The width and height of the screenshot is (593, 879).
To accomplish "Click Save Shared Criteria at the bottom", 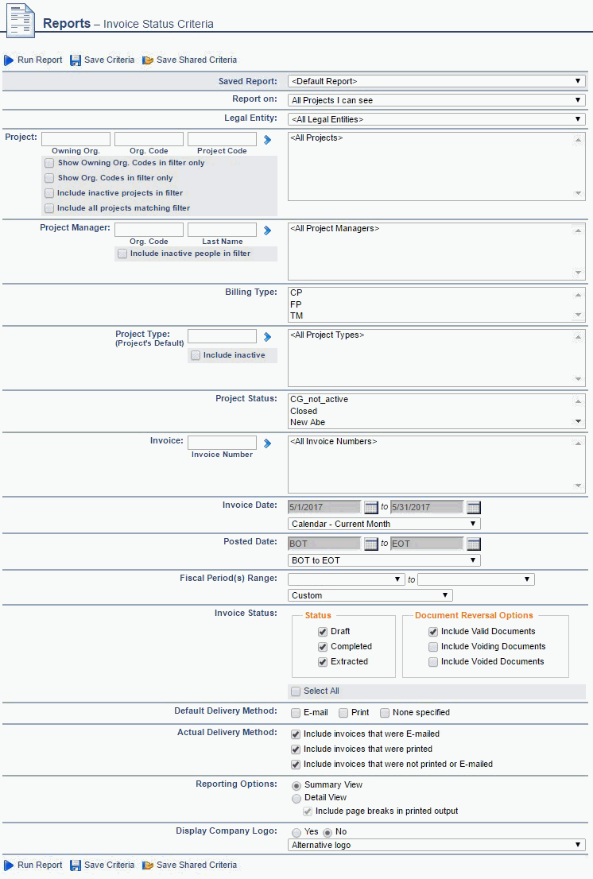I will click(x=189, y=865).
